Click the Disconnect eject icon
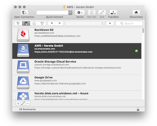 (x=136, y=13)
